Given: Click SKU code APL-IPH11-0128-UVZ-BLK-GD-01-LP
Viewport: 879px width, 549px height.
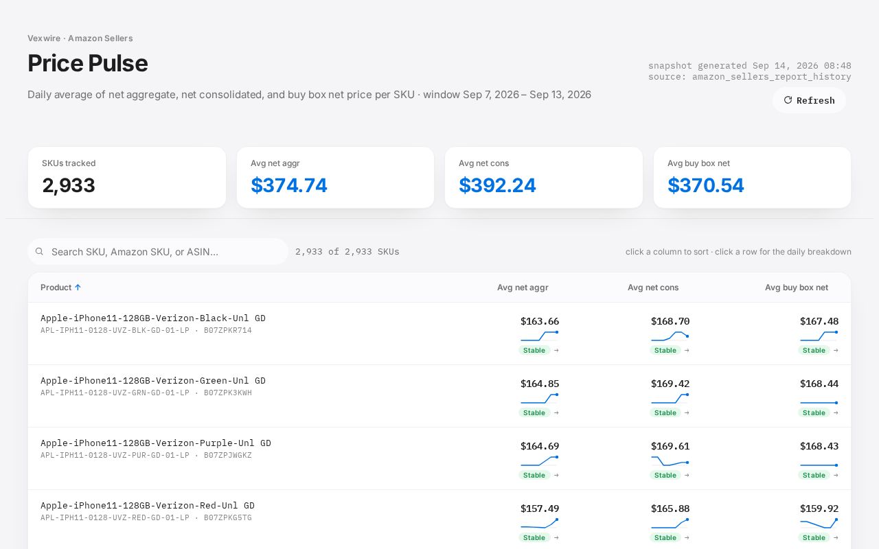Looking at the screenshot, I should click(x=115, y=331).
